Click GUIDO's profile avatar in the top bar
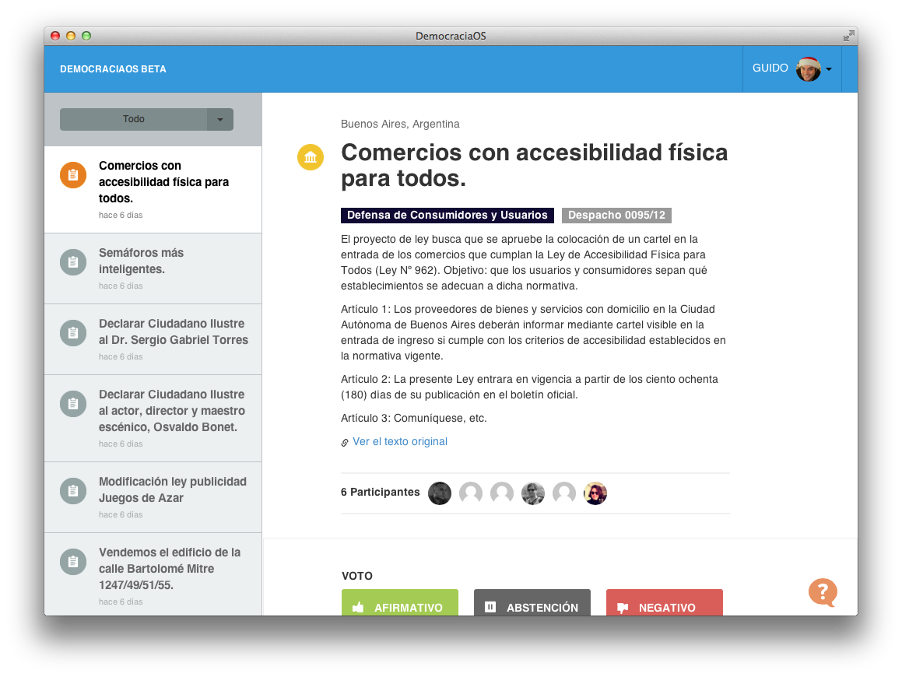The image size is (902, 677). [809, 68]
